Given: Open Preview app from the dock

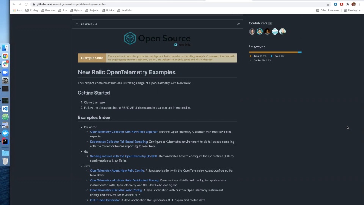Looking at the screenshot, I should (x=5, y=125).
